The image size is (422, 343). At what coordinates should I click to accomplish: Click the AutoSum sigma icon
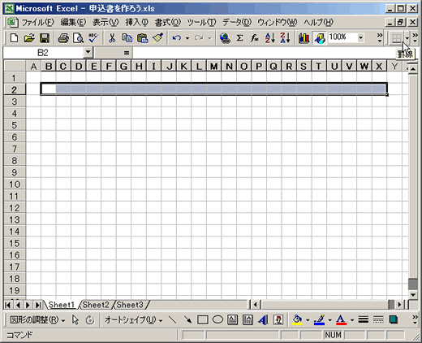(x=239, y=38)
